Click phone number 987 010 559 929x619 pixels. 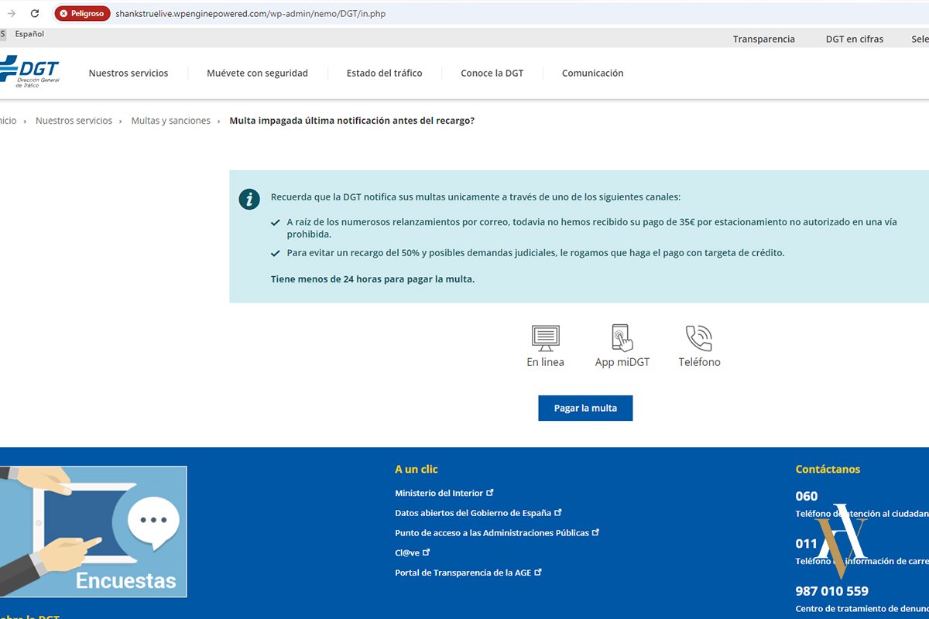(x=832, y=591)
